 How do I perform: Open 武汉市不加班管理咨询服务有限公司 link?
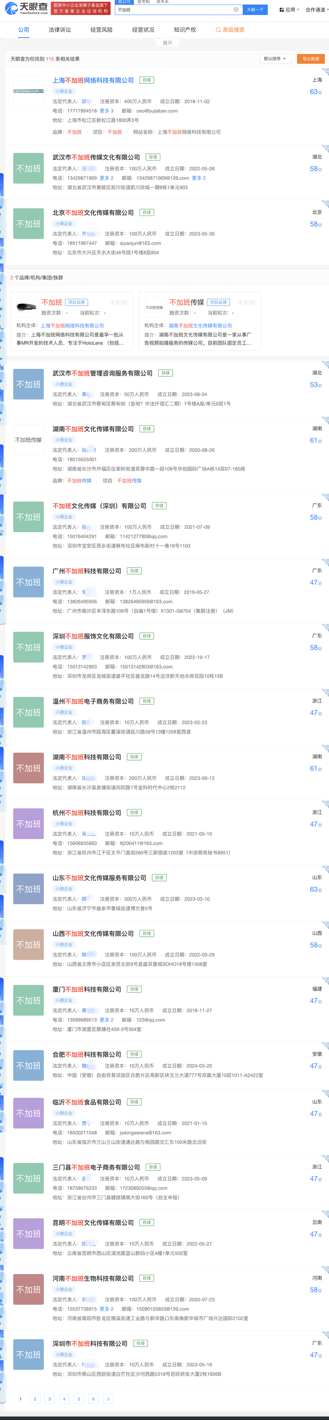tap(102, 373)
